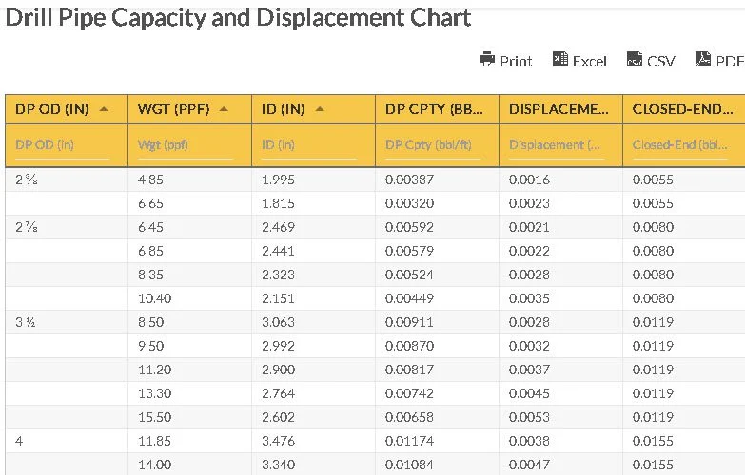Click weight value 10.40
The height and width of the screenshot is (475, 745).
click(154, 298)
